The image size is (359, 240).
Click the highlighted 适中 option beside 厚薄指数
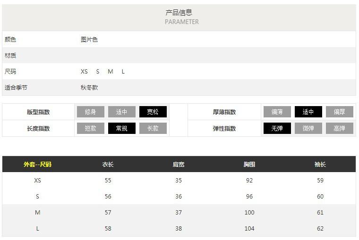coord(308,112)
